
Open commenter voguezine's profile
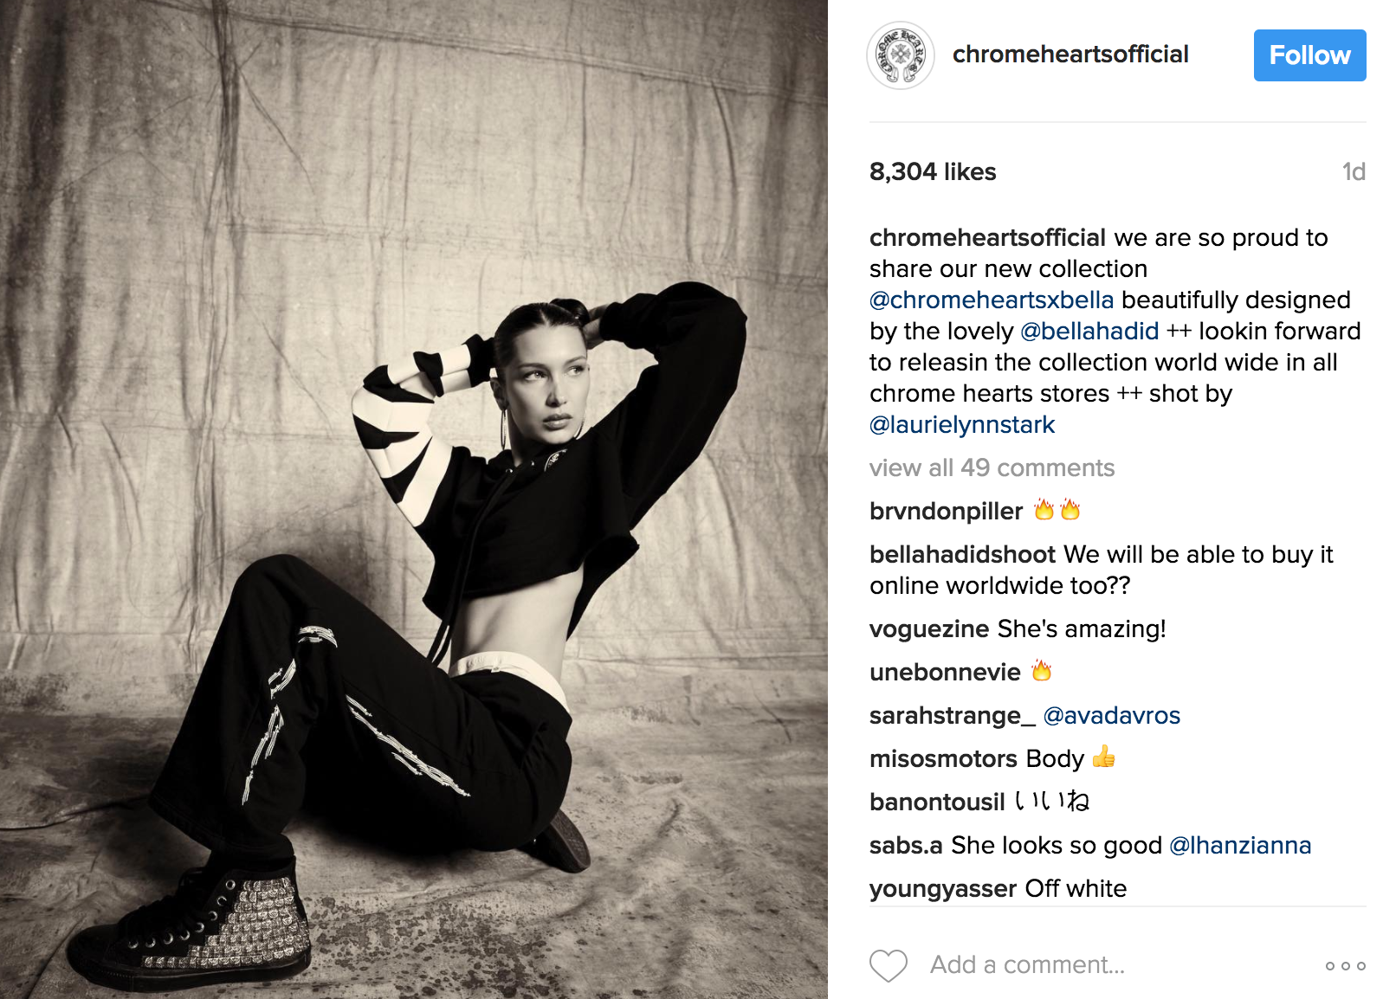pyautogui.click(x=929, y=629)
